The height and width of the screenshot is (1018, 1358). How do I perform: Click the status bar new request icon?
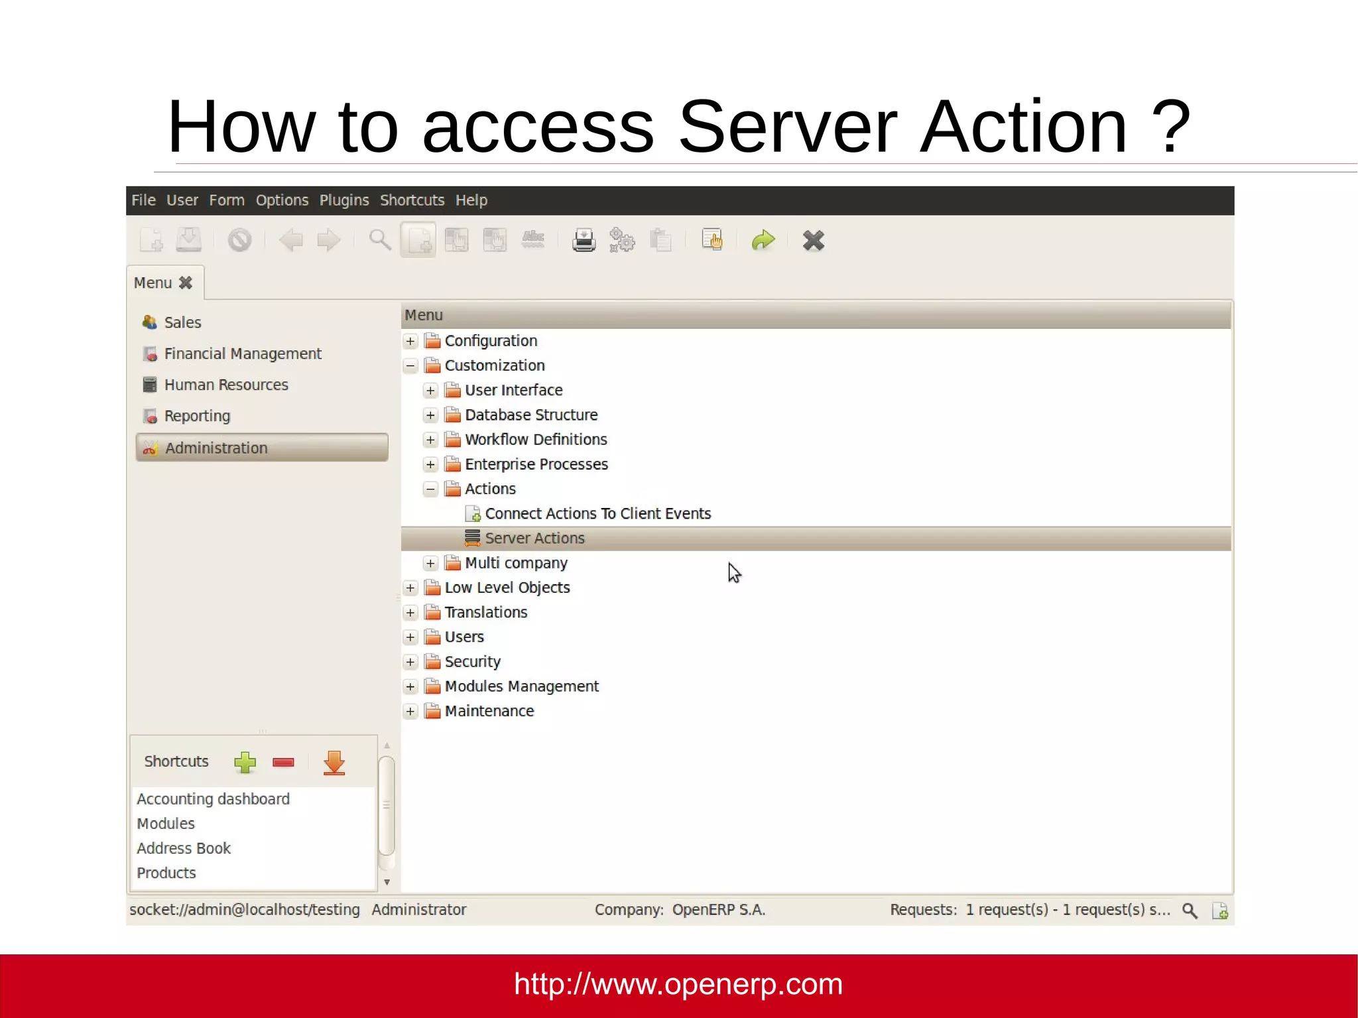click(x=1220, y=911)
